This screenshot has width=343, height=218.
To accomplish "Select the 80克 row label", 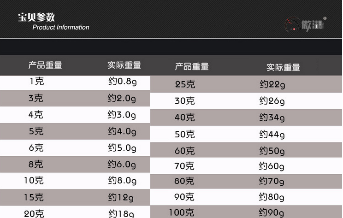I will pos(184,181).
